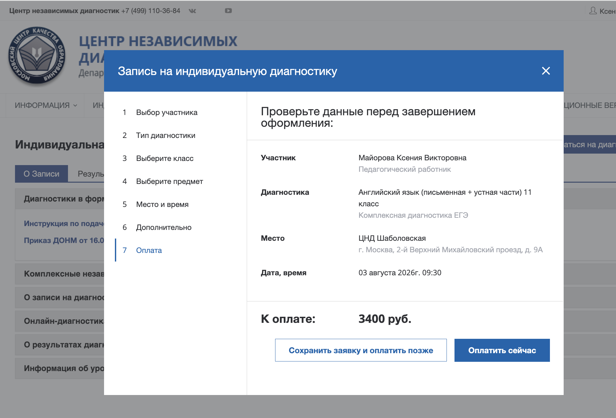Expand Онлайн-диагностика section
The height and width of the screenshot is (418, 616).
[x=60, y=321]
